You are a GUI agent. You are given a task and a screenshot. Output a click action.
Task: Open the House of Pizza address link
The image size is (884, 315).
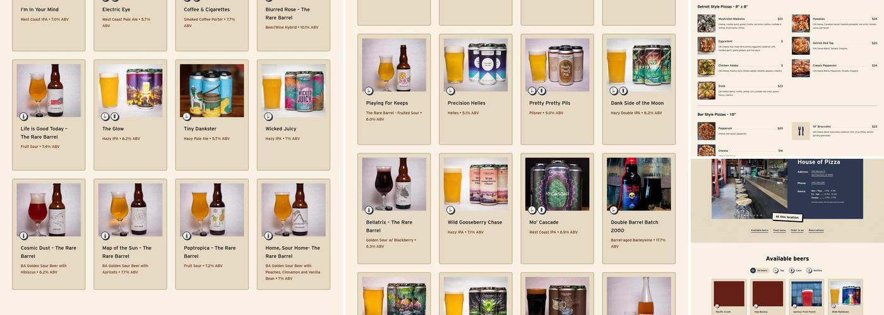coord(822,173)
